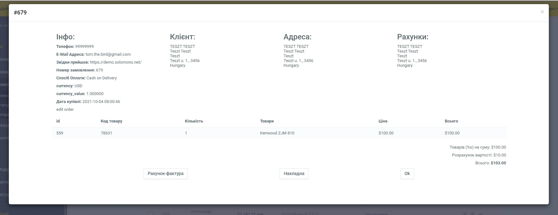Click the id 559 cell
This screenshot has height=215, width=558.
(60, 133)
